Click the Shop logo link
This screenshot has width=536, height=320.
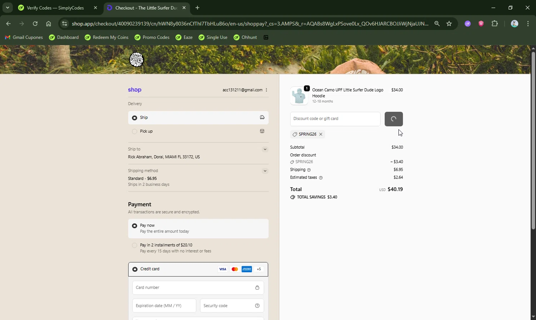point(135,90)
